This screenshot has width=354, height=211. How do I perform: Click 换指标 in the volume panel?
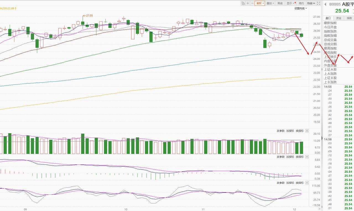(x=300, y=131)
